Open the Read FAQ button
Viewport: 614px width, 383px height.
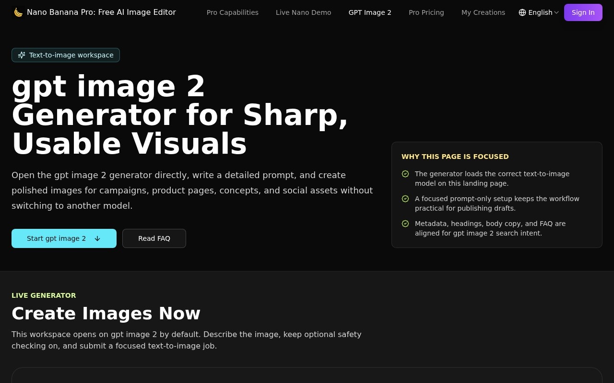tap(154, 238)
